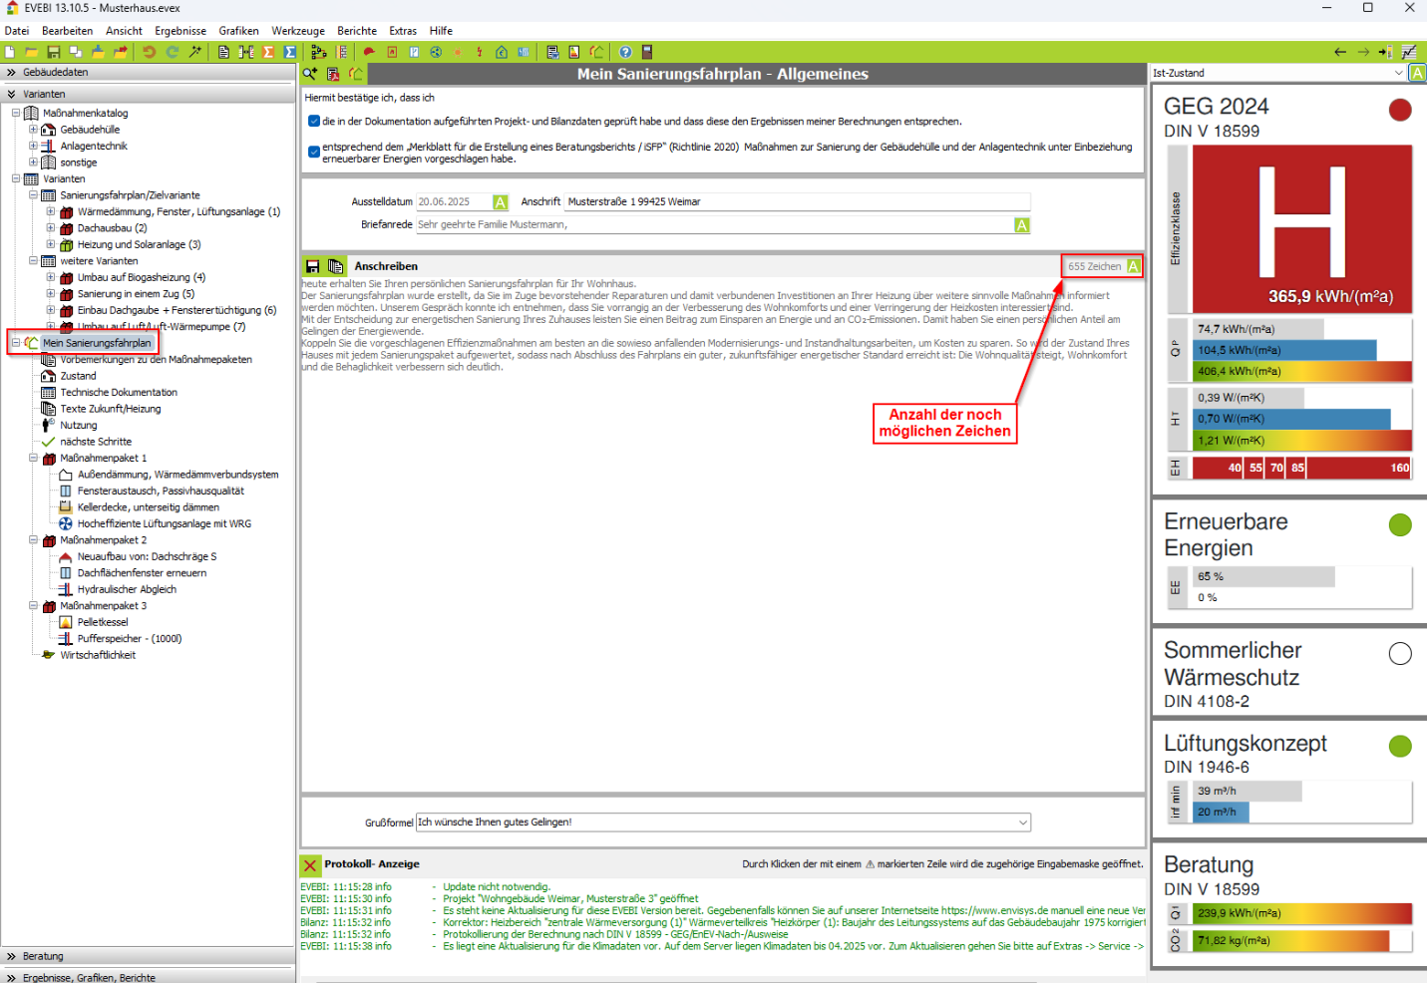Click the undo arrow in toolbar
The height and width of the screenshot is (983, 1427).
tap(149, 52)
